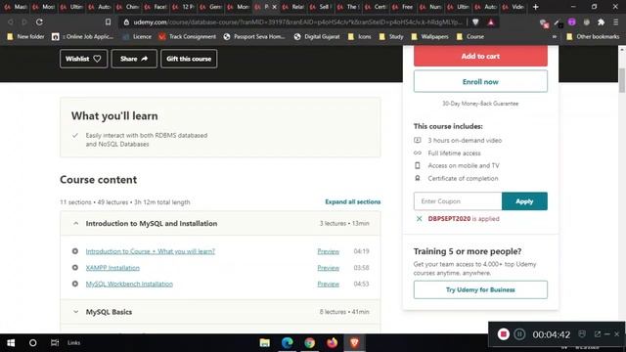Open Links toolbar on the taskbar

point(74,343)
